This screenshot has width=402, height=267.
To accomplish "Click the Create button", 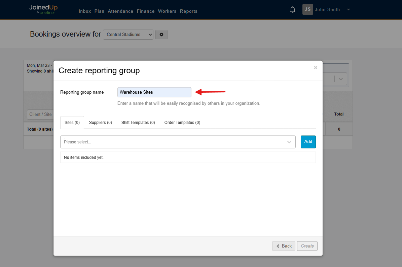I will coord(307,246).
